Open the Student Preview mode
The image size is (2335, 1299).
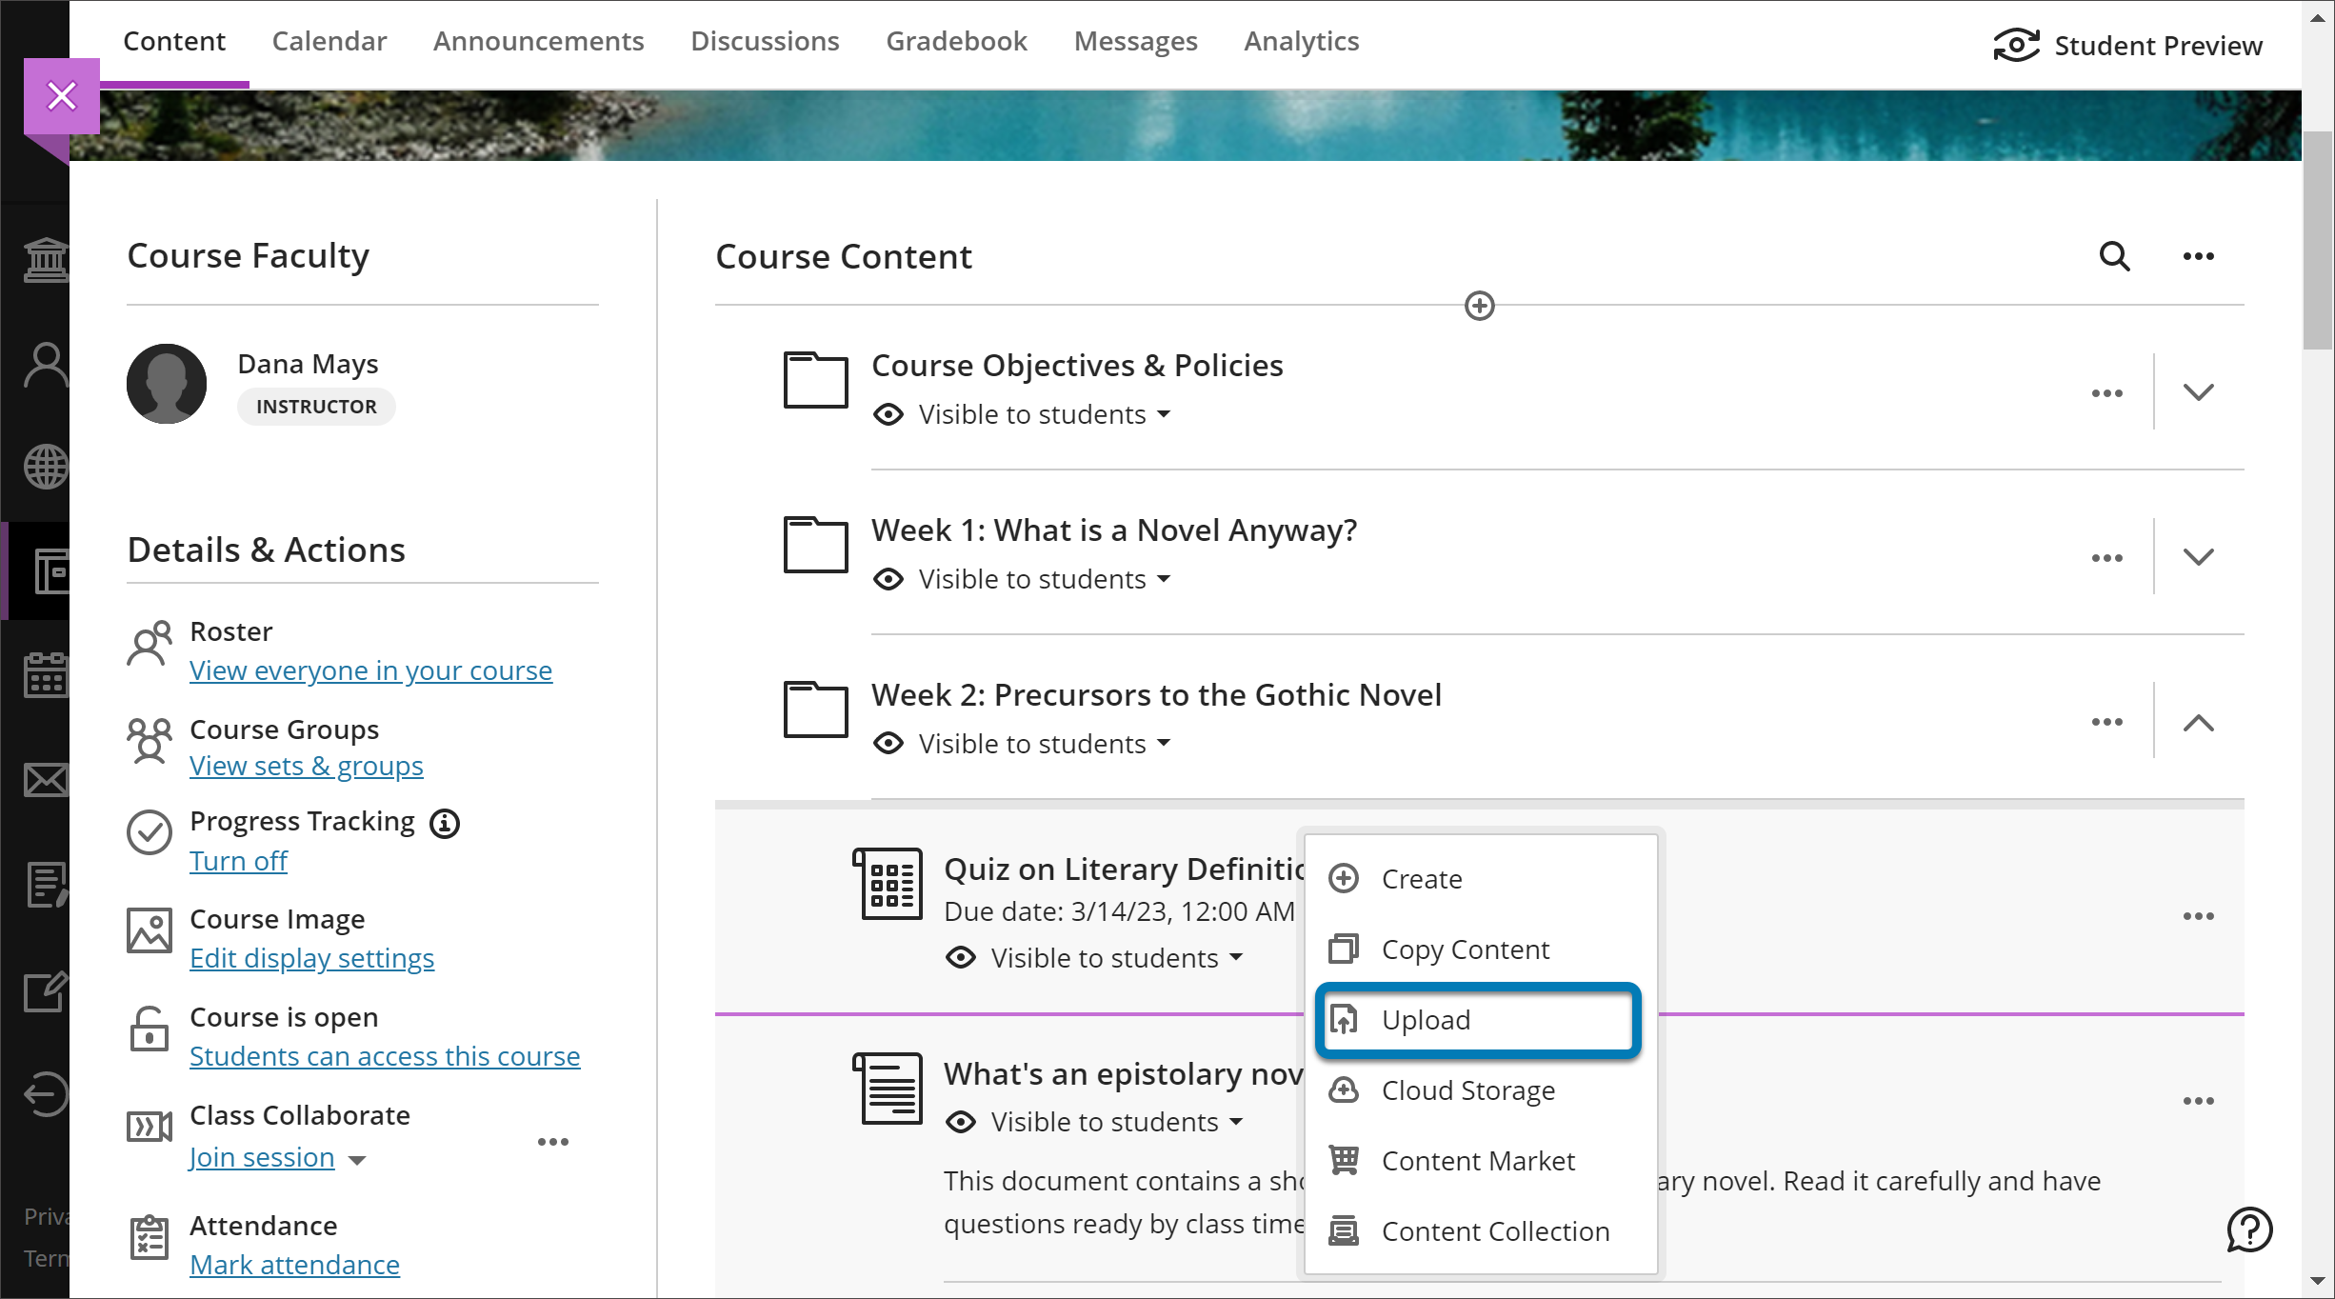(2128, 45)
